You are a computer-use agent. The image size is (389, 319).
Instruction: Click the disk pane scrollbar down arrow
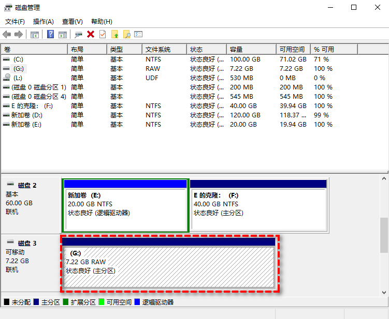pos(384,293)
